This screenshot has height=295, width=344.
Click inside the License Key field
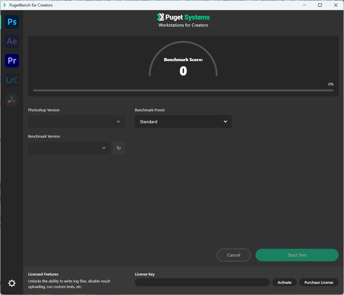click(202, 282)
